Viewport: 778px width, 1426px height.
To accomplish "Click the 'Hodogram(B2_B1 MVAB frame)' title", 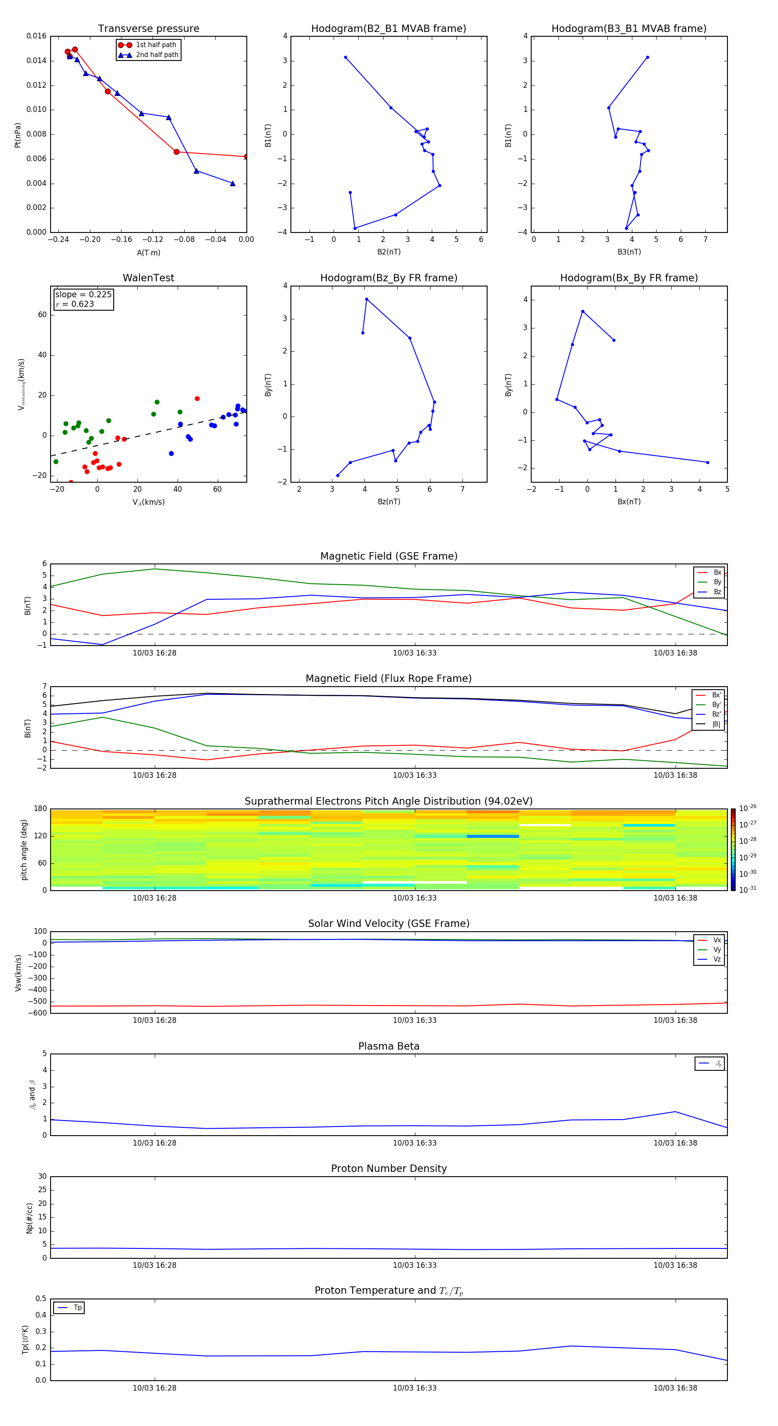I will point(389,29).
